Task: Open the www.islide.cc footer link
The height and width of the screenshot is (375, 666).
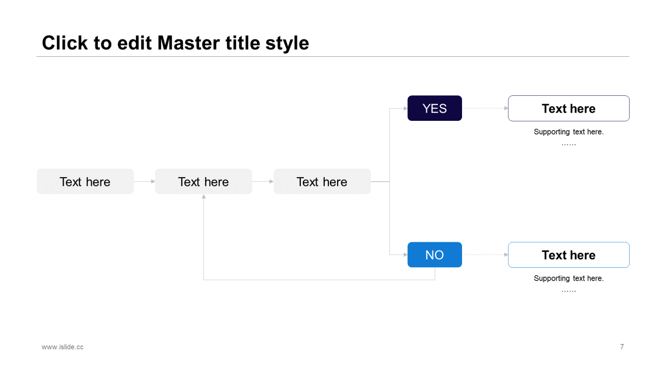Action: pyautogui.click(x=62, y=347)
